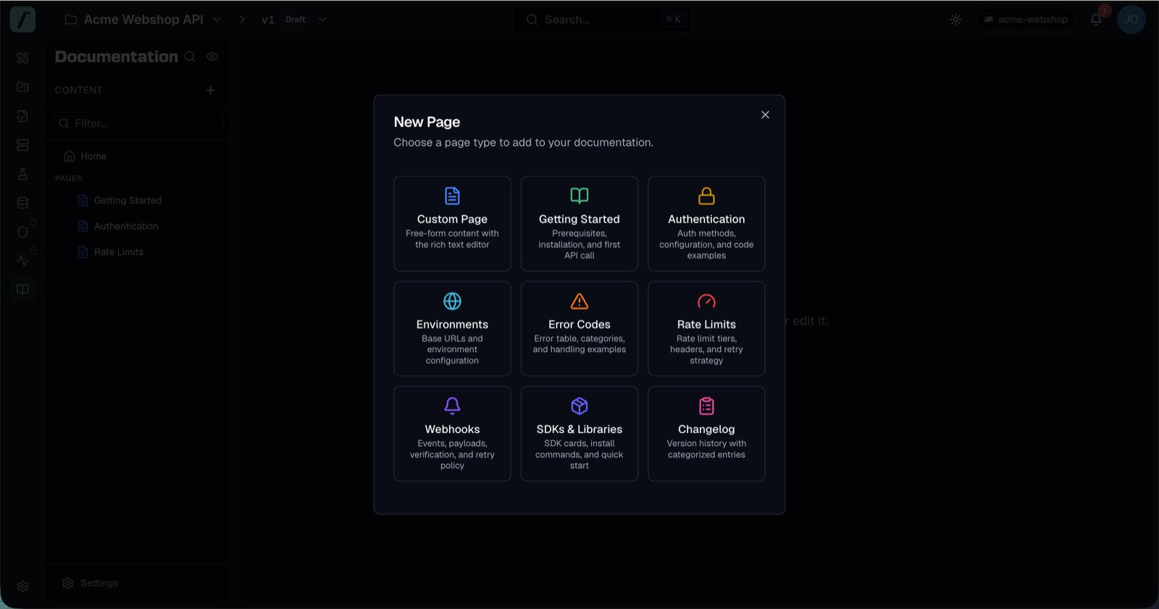The height and width of the screenshot is (609, 1159).
Task: Click the sidebar Filter input
Action: [x=138, y=124]
